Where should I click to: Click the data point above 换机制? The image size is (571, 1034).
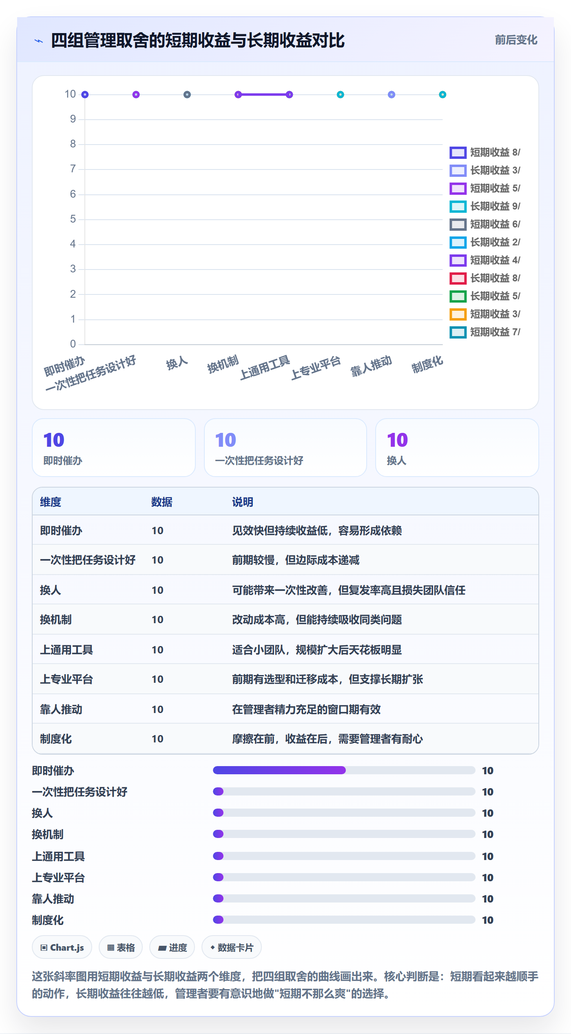pos(238,95)
